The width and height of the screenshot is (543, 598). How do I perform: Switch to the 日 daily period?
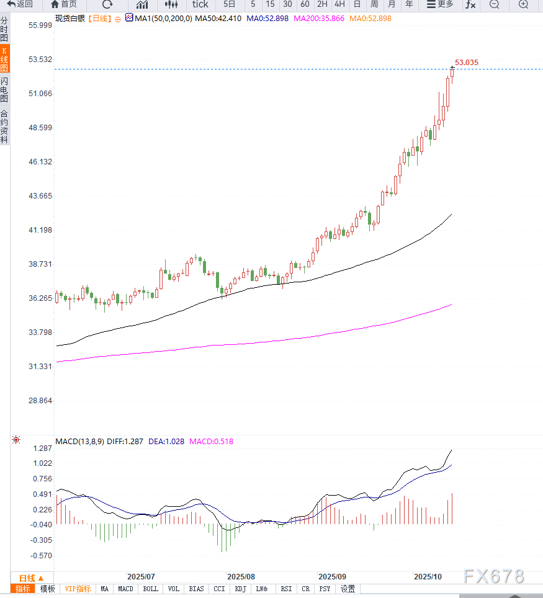click(x=357, y=4)
